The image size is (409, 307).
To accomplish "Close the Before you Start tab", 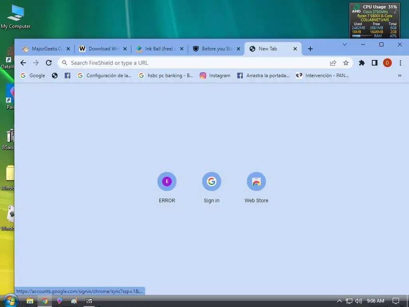I will tap(238, 49).
